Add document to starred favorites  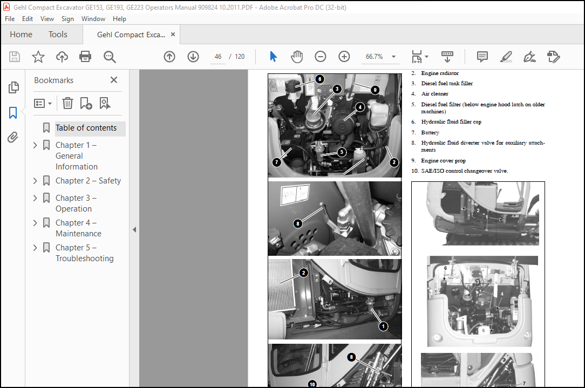[38, 57]
